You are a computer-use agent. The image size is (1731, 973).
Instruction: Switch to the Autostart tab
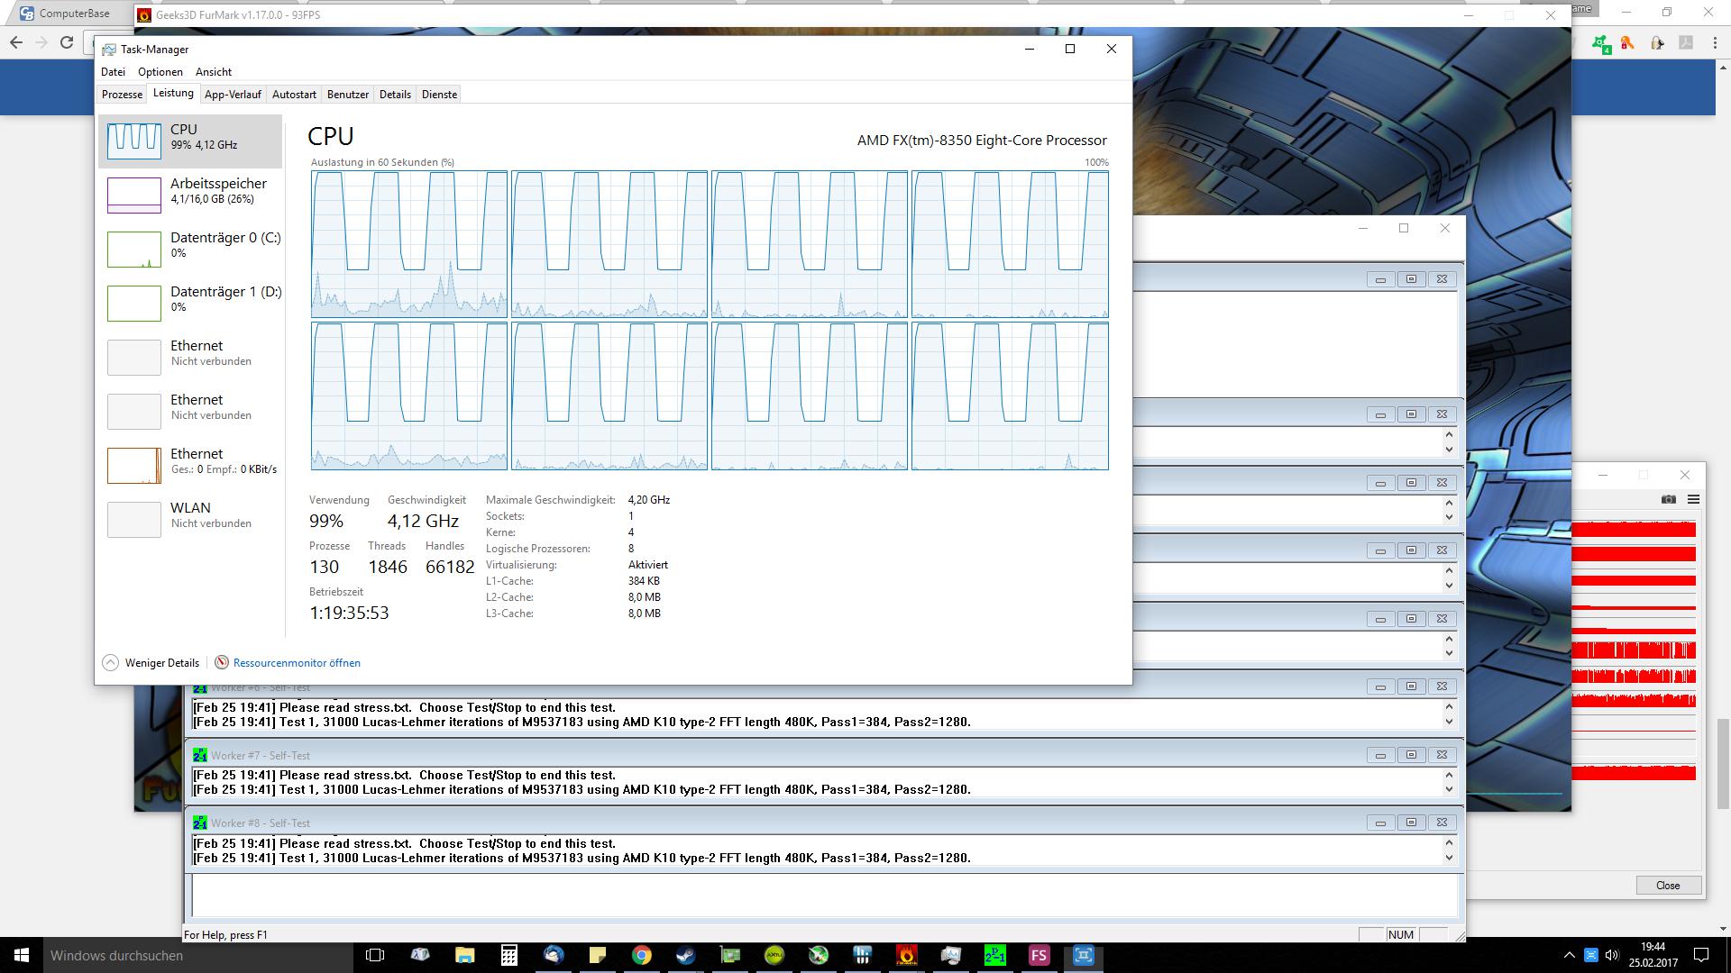(294, 95)
